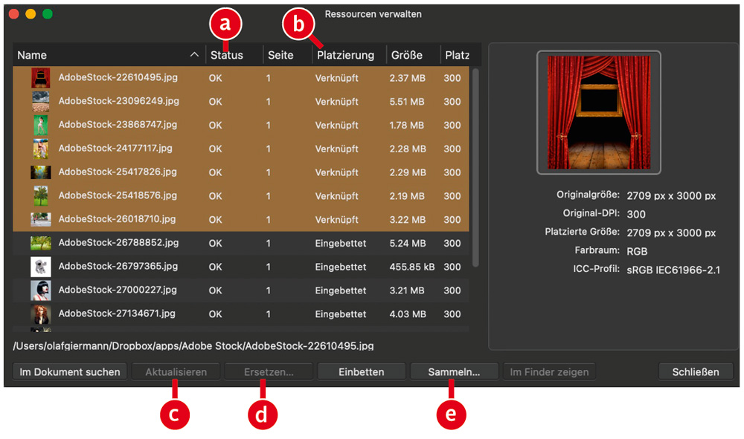Open the Sammeln… dialog

[x=454, y=371]
